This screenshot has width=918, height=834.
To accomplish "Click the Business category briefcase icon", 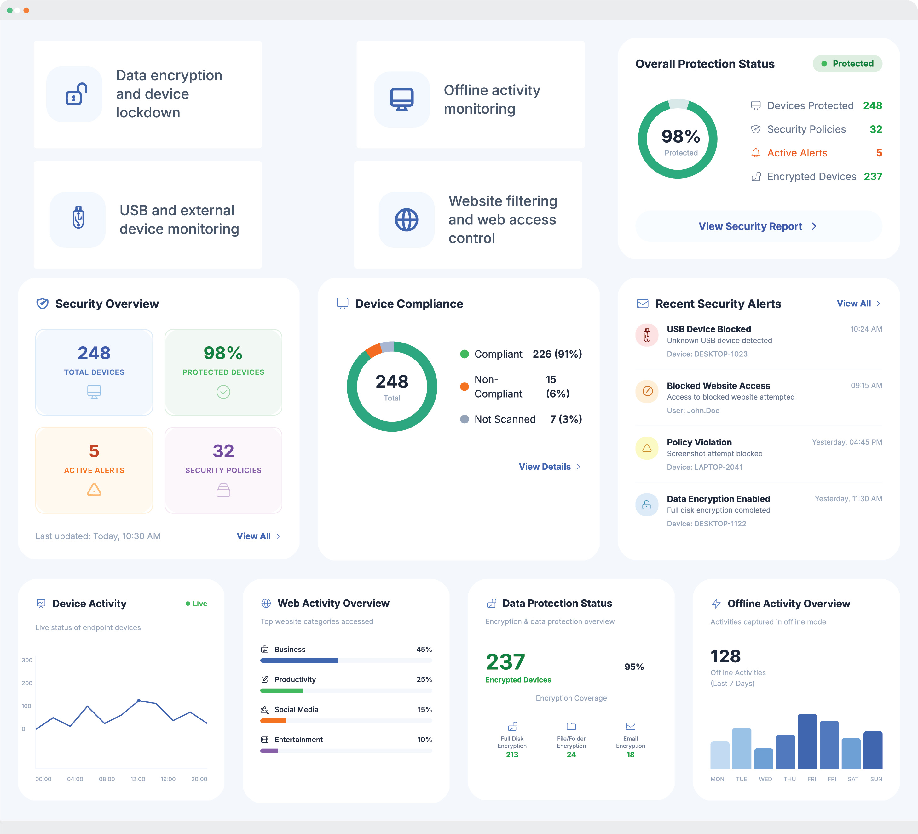I will click(x=265, y=649).
